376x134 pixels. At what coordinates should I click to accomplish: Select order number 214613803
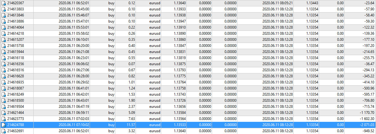(x=16, y=9)
